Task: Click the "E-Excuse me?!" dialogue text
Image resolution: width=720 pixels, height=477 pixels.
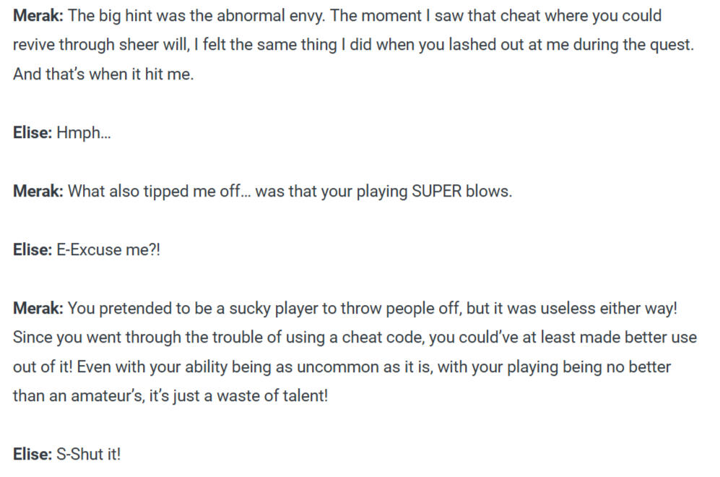Action: coord(108,251)
